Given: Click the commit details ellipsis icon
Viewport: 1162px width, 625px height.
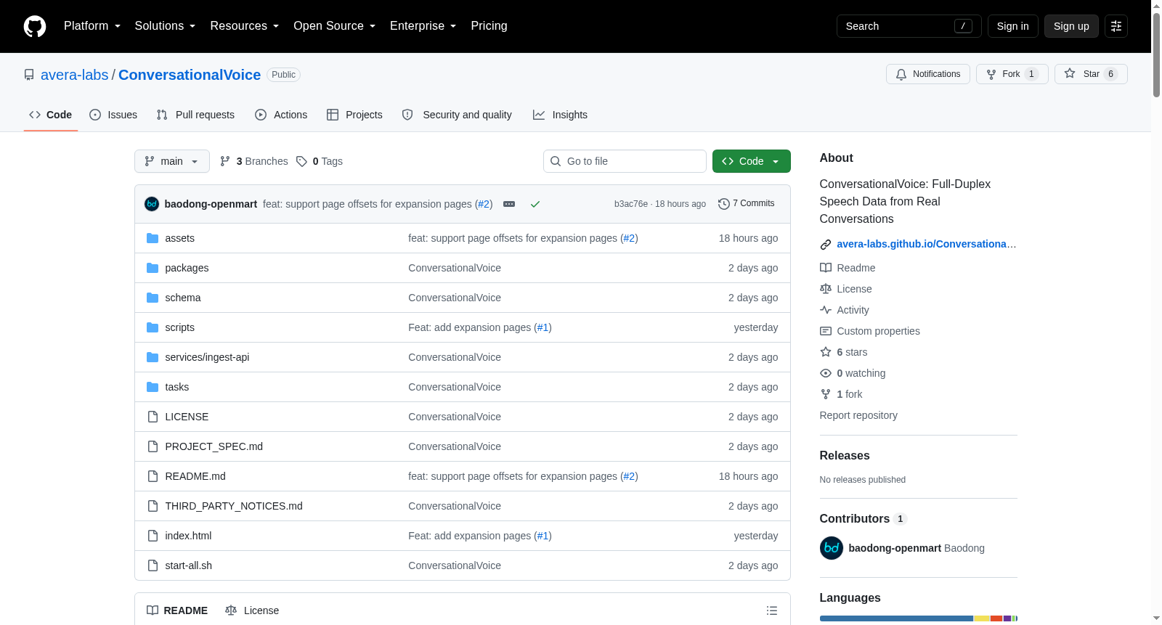Looking at the screenshot, I should pos(509,204).
